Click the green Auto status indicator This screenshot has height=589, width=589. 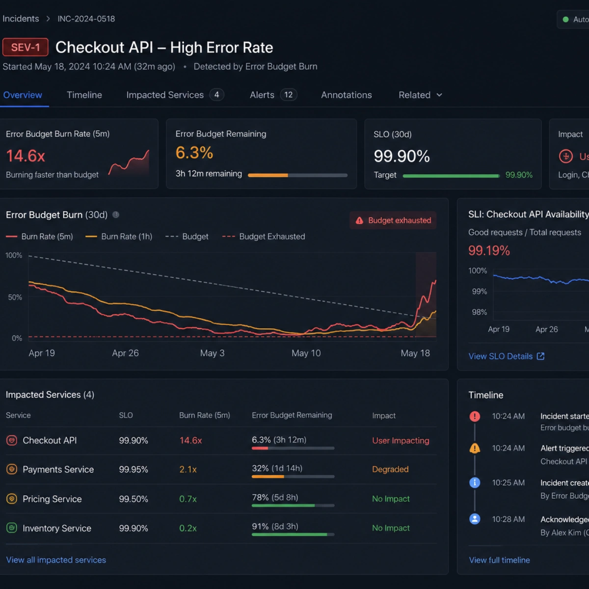(x=565, y=19)
